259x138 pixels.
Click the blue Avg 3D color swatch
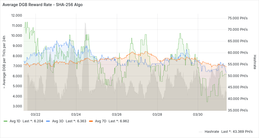coord(48,121)
